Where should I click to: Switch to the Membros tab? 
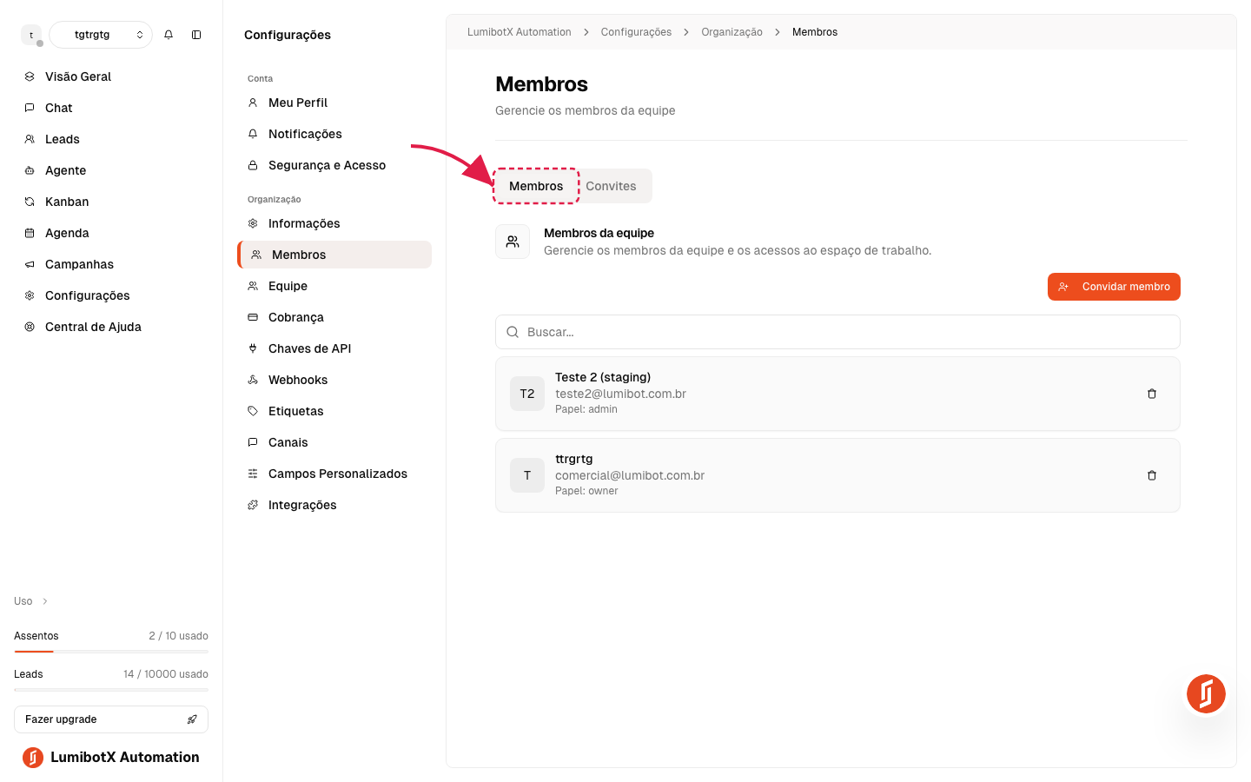536,186
